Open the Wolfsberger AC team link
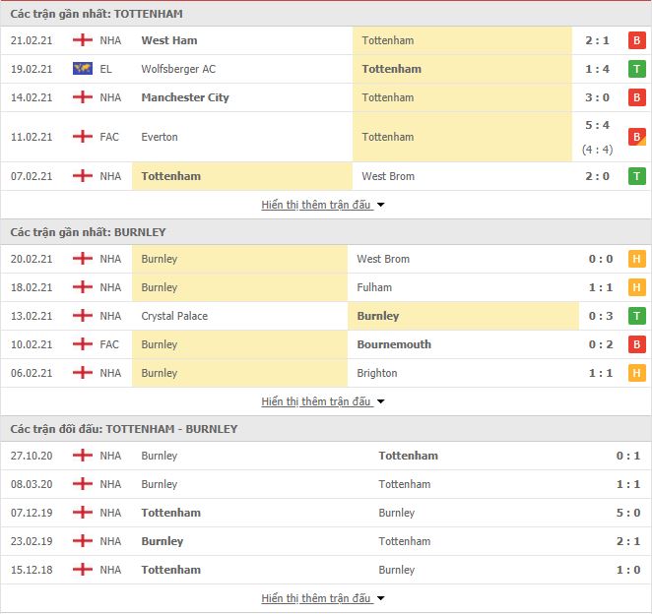Viewport: 652px width, 614px height. coord(178,69)
